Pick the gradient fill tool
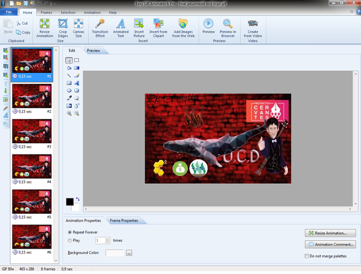Viewport: 361px width, 274px height. coord(77,68)
